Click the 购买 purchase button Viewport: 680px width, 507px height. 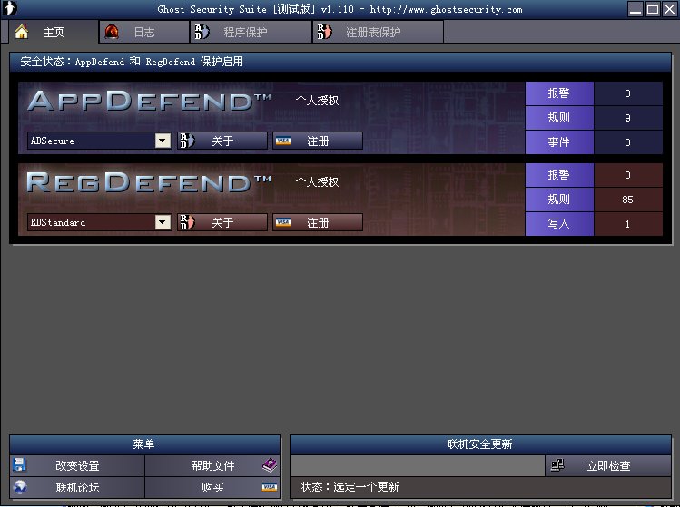(x=212, y=488)
